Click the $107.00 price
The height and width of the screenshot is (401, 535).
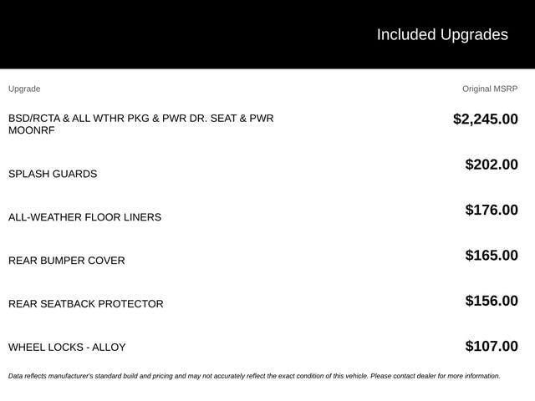[492, 346]
